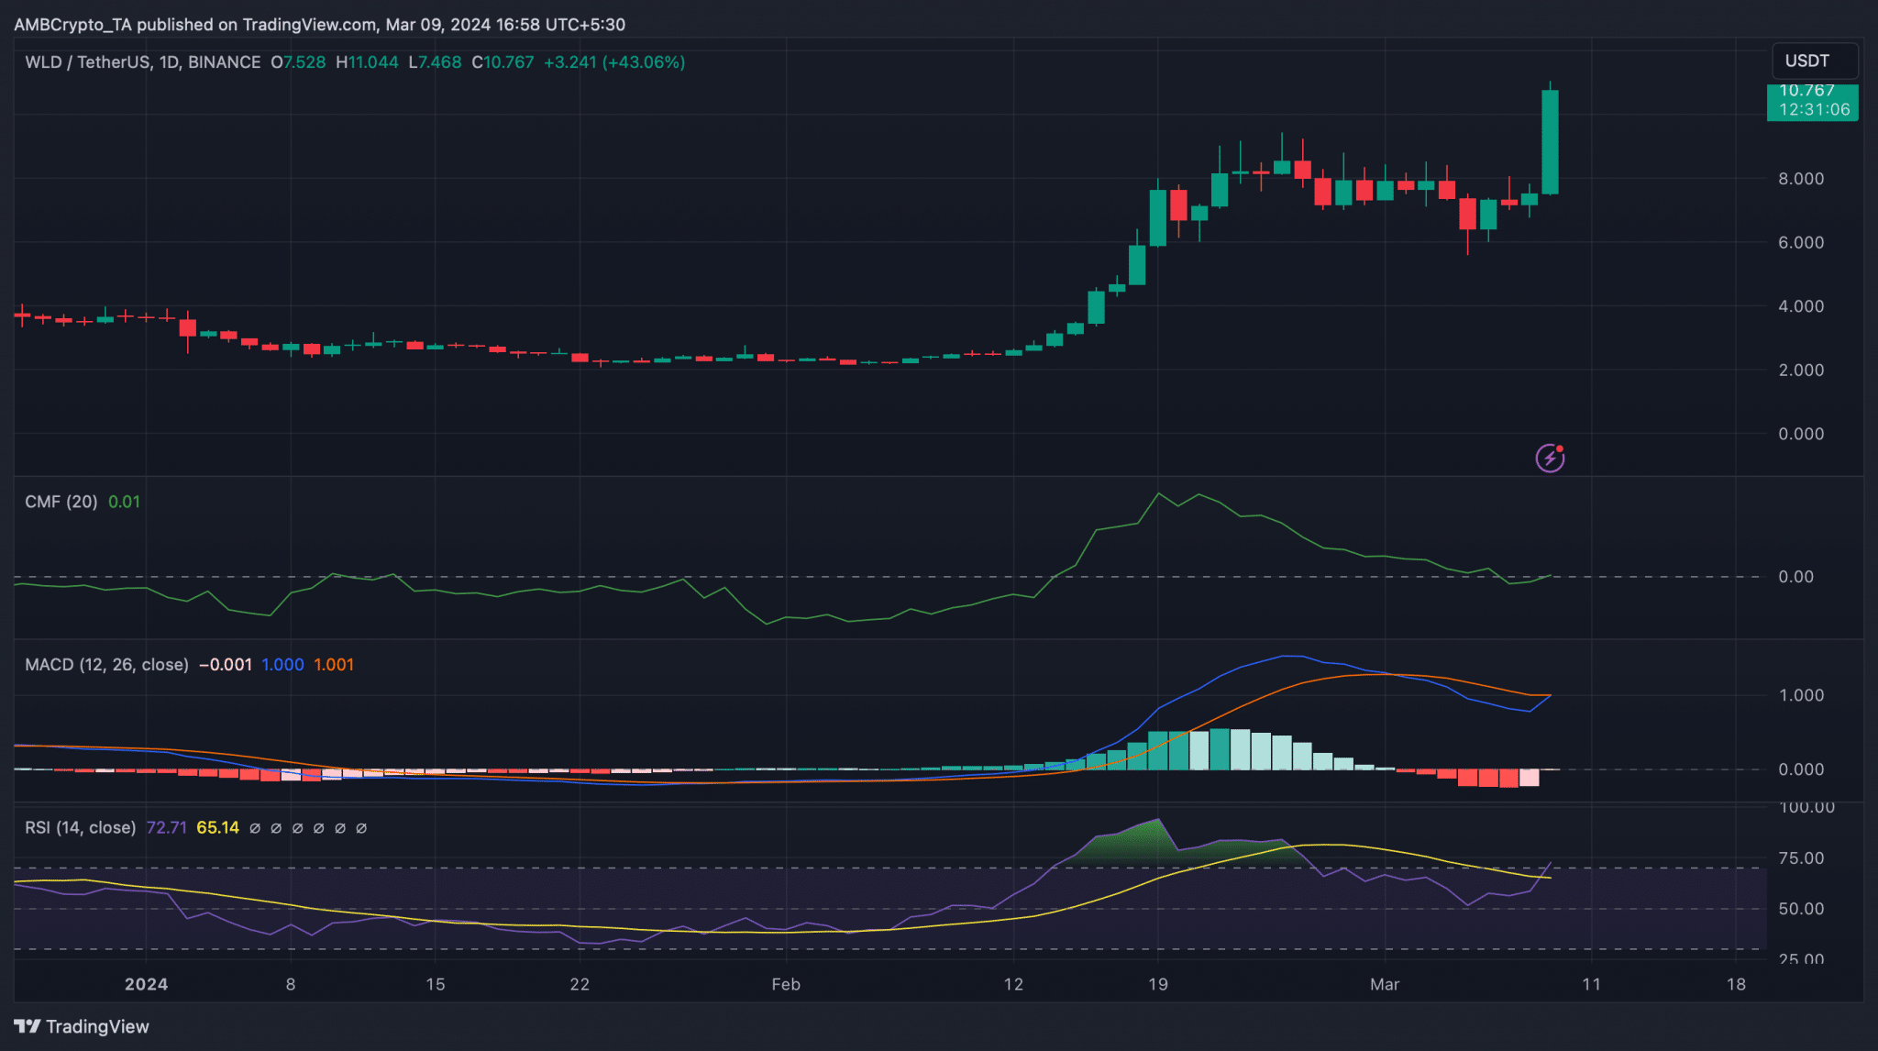
Task: Click the AMBCrypto_TA published header text
Action: tap(319, 25)
